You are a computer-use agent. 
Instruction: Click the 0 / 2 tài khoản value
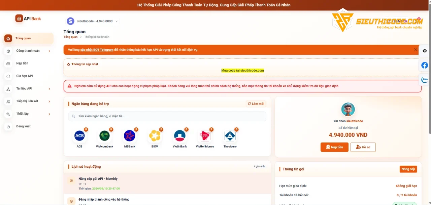407,195
